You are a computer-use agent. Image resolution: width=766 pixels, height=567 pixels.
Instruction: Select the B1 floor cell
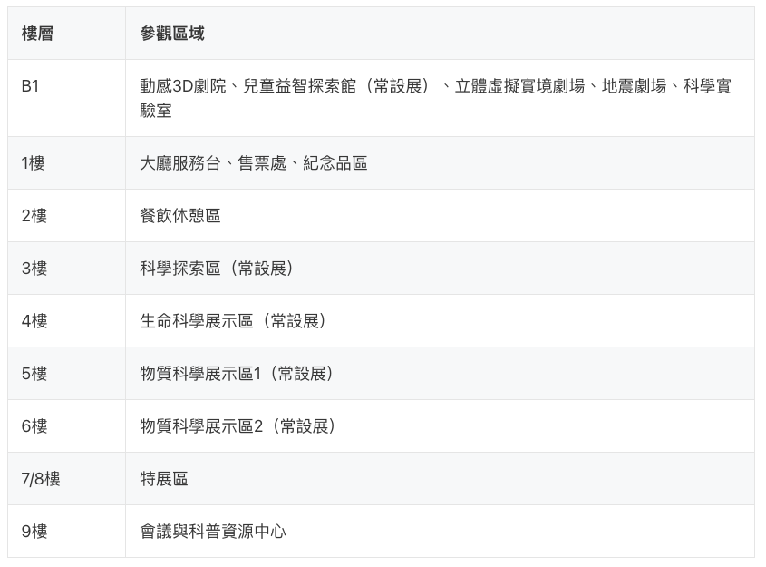click(x=31, y=86)
